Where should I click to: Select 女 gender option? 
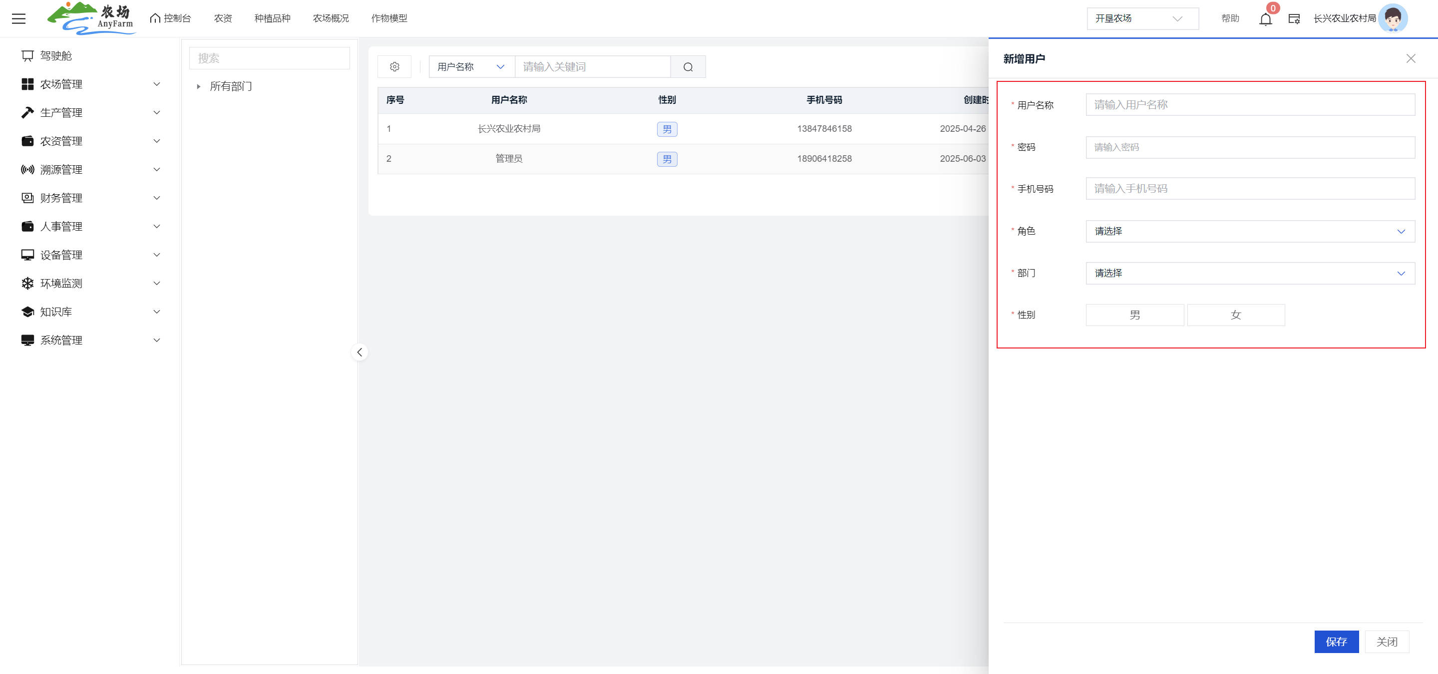coord(1235,315)
